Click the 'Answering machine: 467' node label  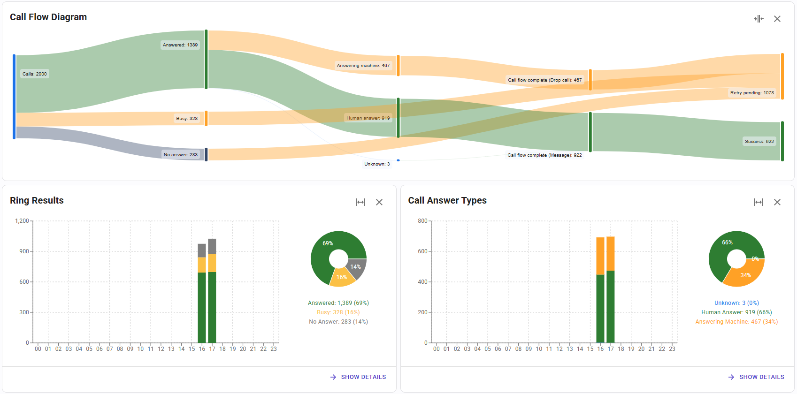(363, 66)
